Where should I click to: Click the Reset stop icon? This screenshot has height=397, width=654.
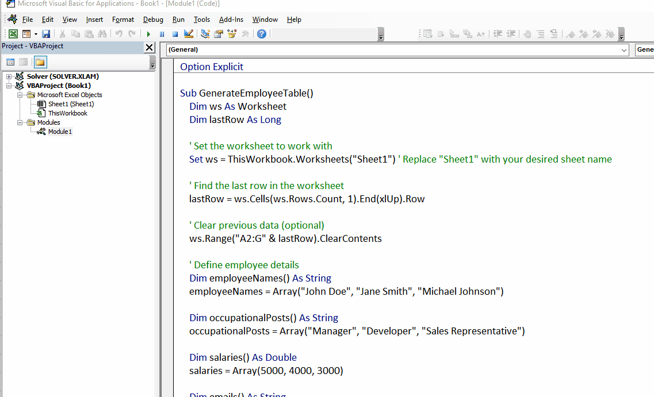click(175, 34)
